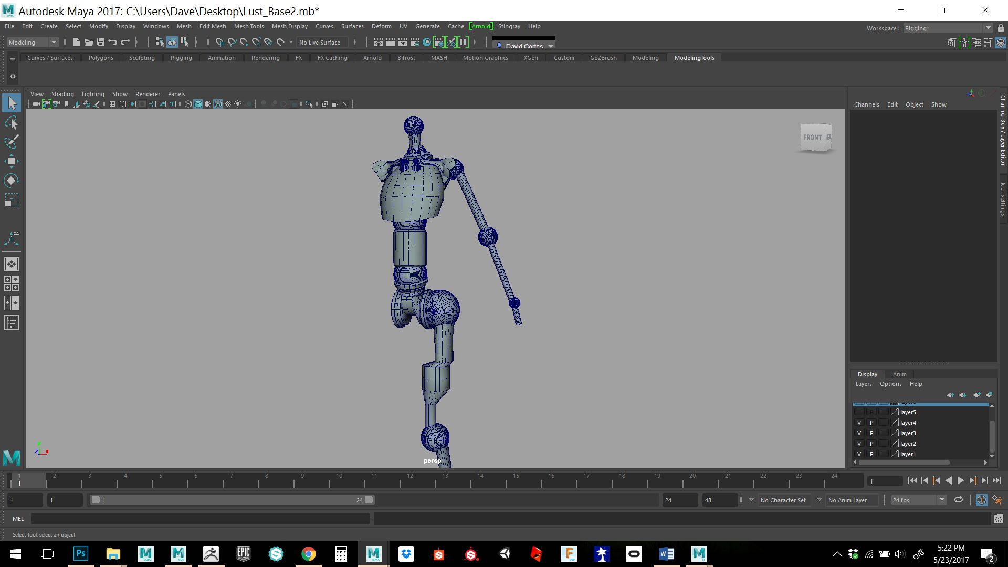The image size is (1008, 567).
Task: Open the Modeling menu set dropdown
Action: click(33, 43)
